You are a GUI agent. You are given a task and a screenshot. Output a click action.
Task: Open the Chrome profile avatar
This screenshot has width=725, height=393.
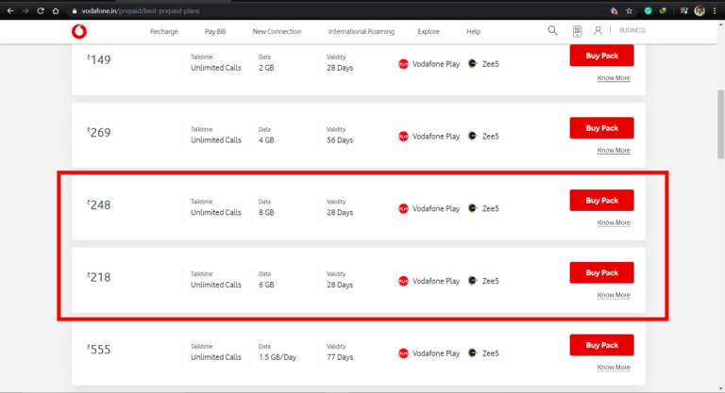[x=700, y=10]
